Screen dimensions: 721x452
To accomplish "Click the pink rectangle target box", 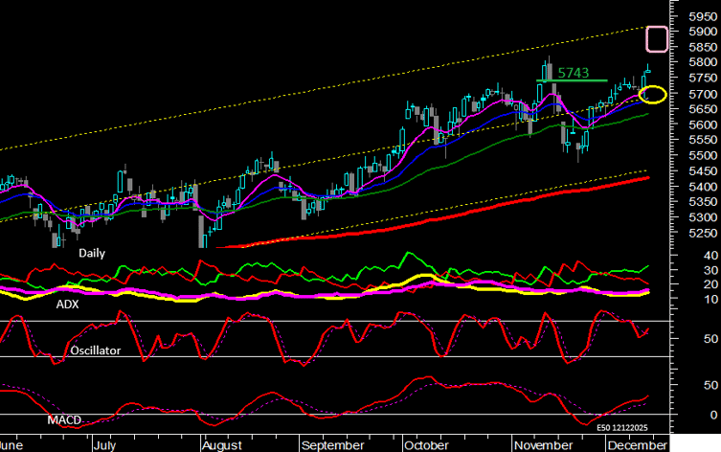I will 657,38.
